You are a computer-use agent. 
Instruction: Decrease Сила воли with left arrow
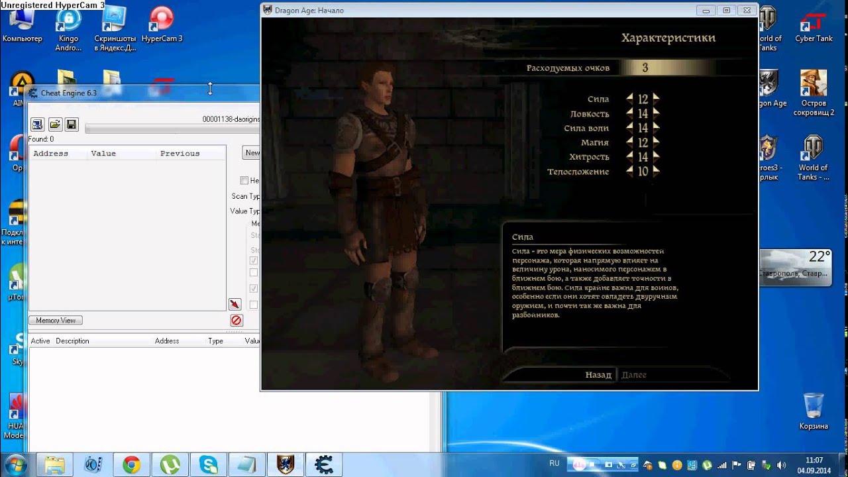point(629,128)
